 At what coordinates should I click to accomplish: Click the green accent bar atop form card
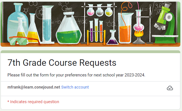tap(90, 52)
